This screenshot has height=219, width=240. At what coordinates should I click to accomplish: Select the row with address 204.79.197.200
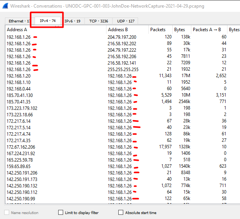pos(122,37)
